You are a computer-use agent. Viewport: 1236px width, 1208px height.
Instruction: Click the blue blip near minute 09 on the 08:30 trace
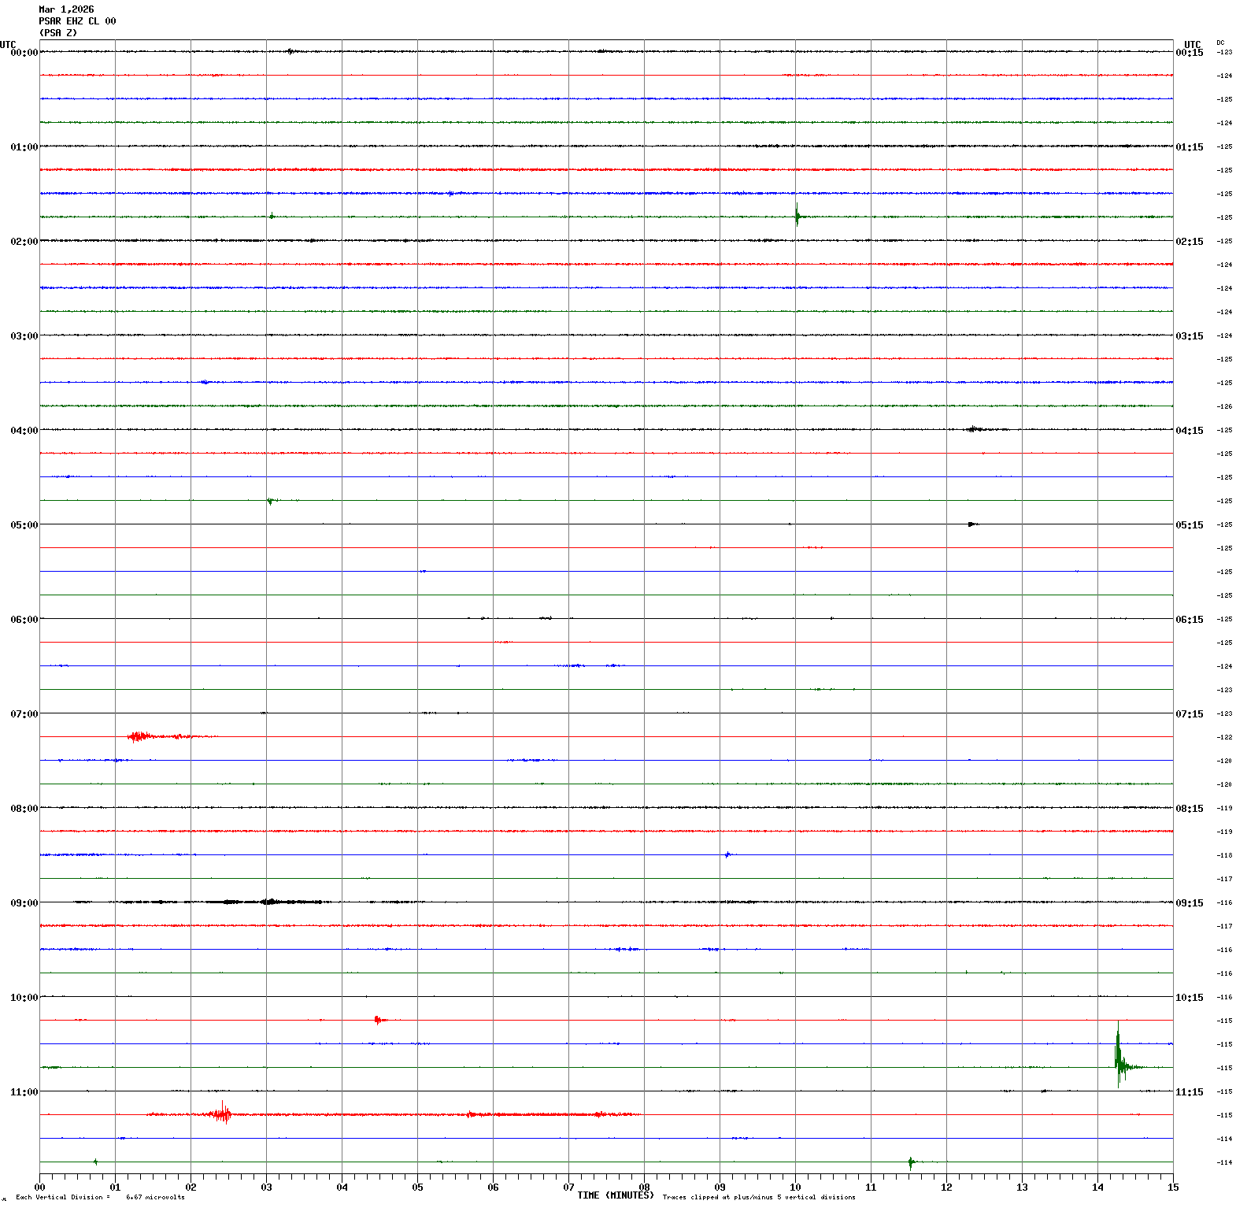click(727, 854)
